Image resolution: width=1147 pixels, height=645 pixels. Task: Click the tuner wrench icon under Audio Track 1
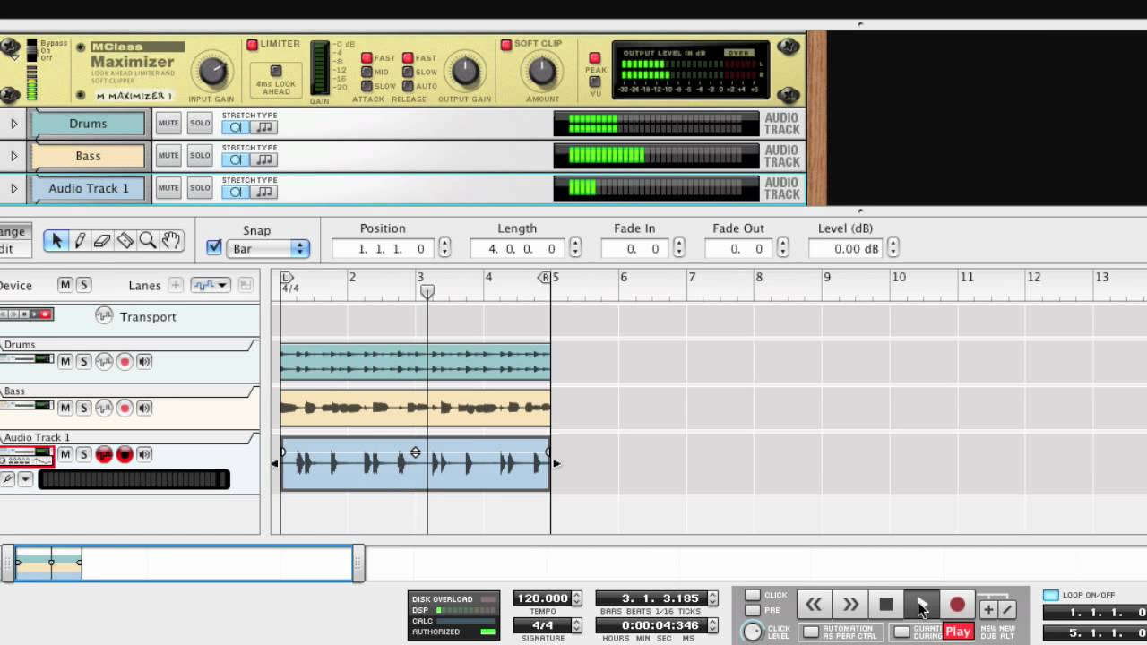click(x=8, y=479)
